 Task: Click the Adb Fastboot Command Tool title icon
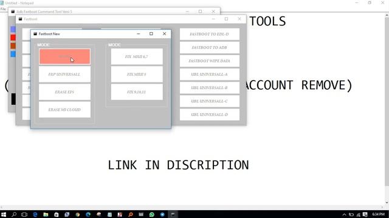tap(13, 12)
